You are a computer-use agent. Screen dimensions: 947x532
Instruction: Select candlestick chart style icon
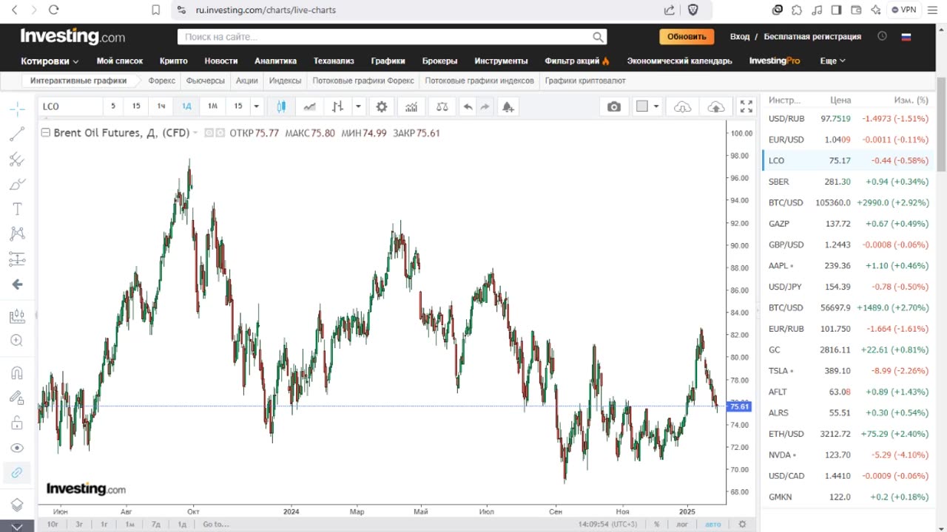click(281, 106)
